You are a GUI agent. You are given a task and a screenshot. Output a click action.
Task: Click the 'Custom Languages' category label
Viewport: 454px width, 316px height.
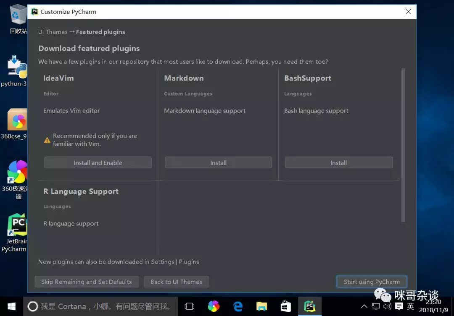(188, 94)
